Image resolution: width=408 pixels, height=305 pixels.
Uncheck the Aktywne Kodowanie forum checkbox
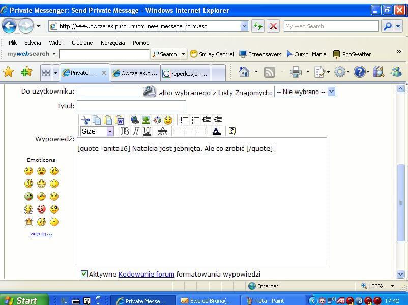click(x=84, y=273)
